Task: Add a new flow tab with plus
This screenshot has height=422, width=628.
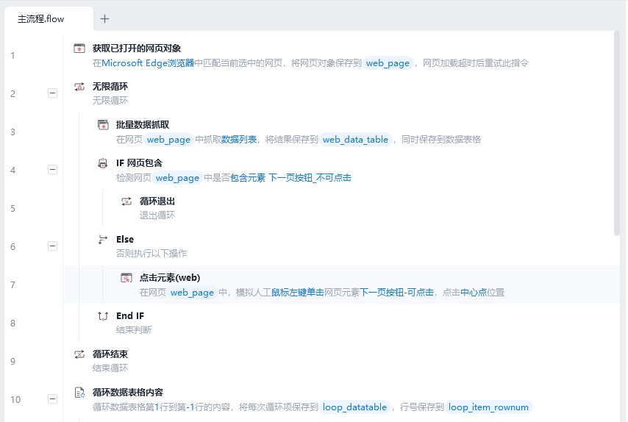Action: [104, 19]
